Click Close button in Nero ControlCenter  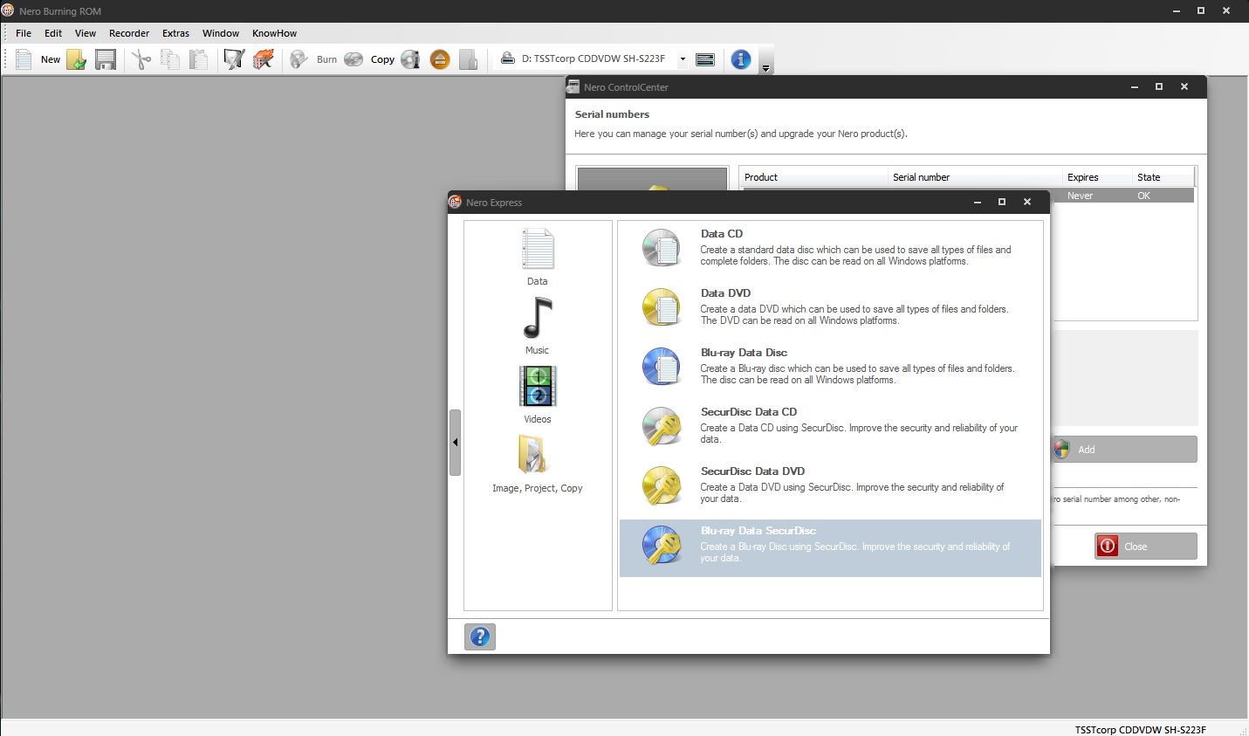click(1146, 546)
